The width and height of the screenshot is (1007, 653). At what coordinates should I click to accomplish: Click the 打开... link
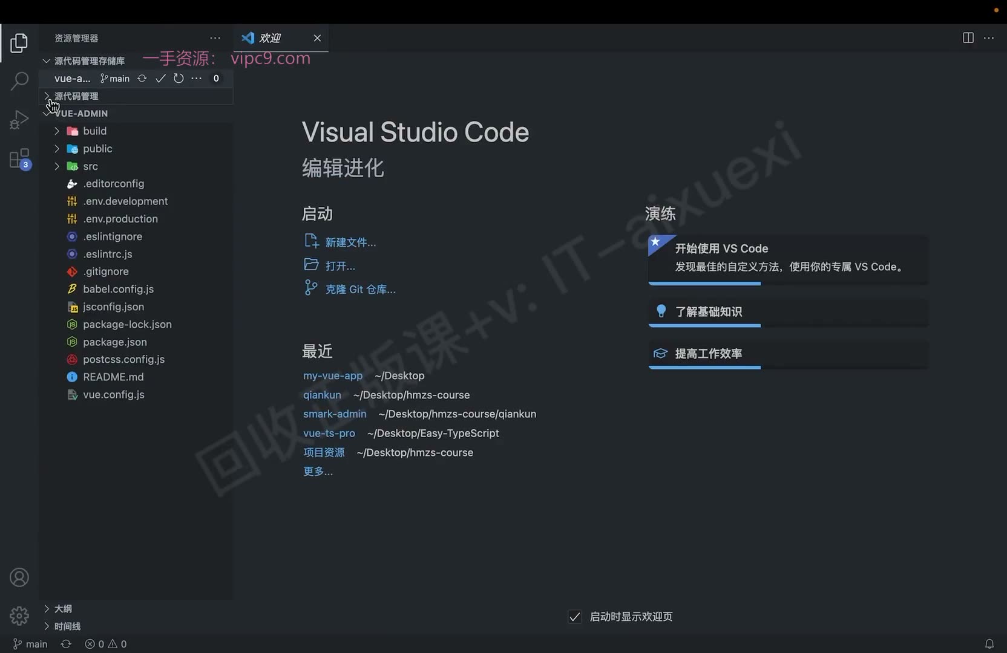pyautogui.click(x=340, y=266)
